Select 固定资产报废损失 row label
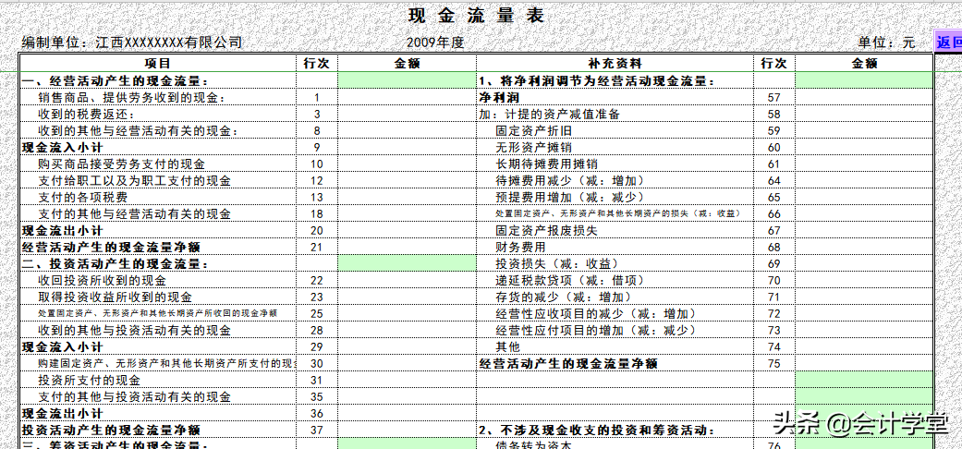The height and width of the screenshot is (449, 962). [547, 231]
